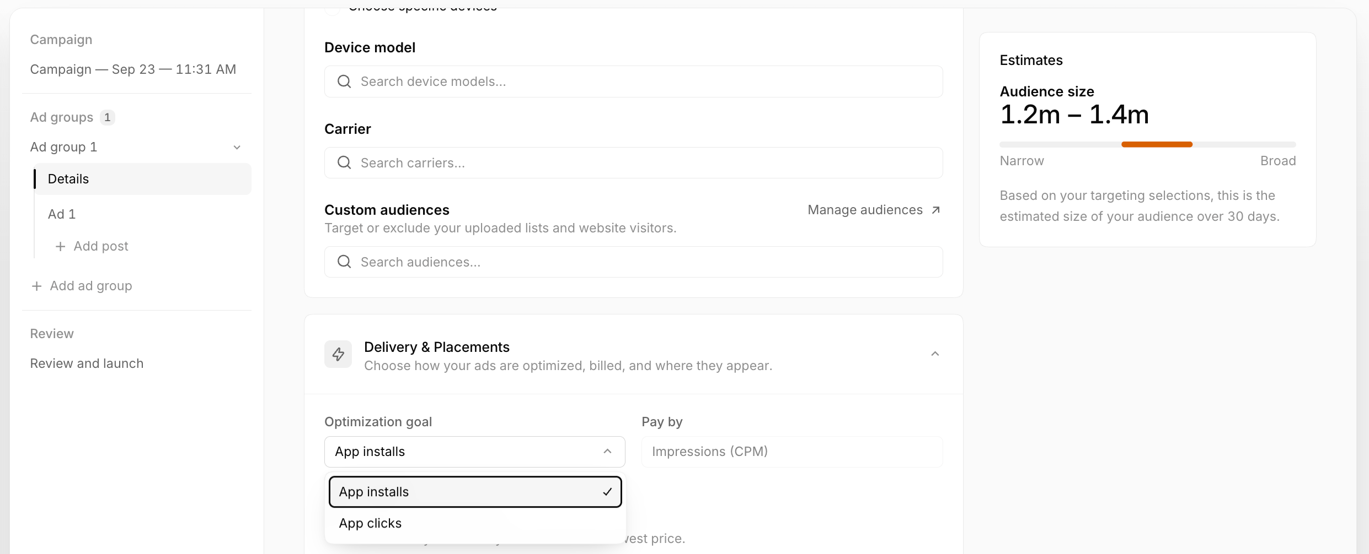Focus the Search carriers input
1369x554 pixels.
coord(634,162)
